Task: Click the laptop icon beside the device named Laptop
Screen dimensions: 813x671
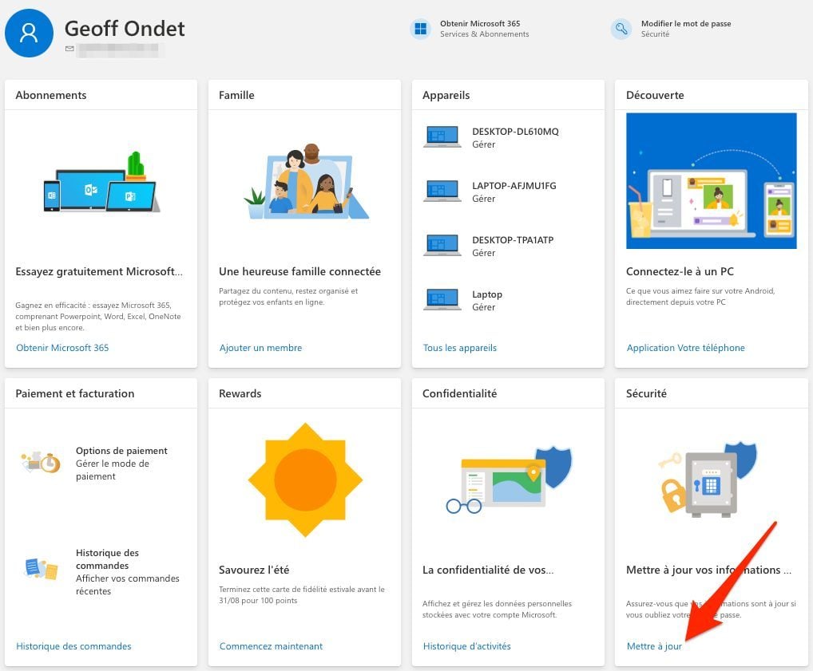Action: [442, 300]
